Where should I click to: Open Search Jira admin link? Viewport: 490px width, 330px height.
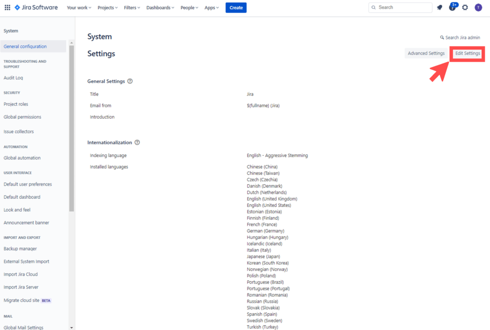(460, 37)
